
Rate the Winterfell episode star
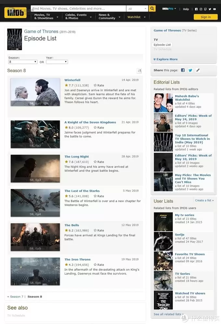pyautogui.click(x=99, y=85)
